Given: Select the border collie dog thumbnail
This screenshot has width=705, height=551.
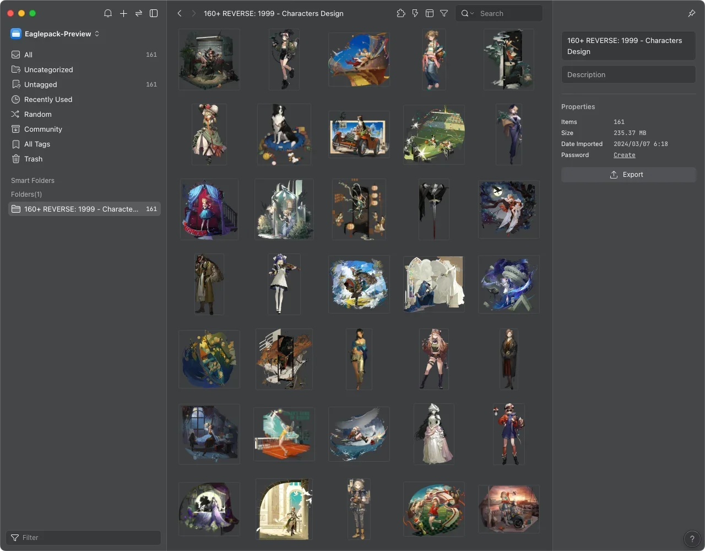Looking at the screenshot, I should (x=284, y=134).
